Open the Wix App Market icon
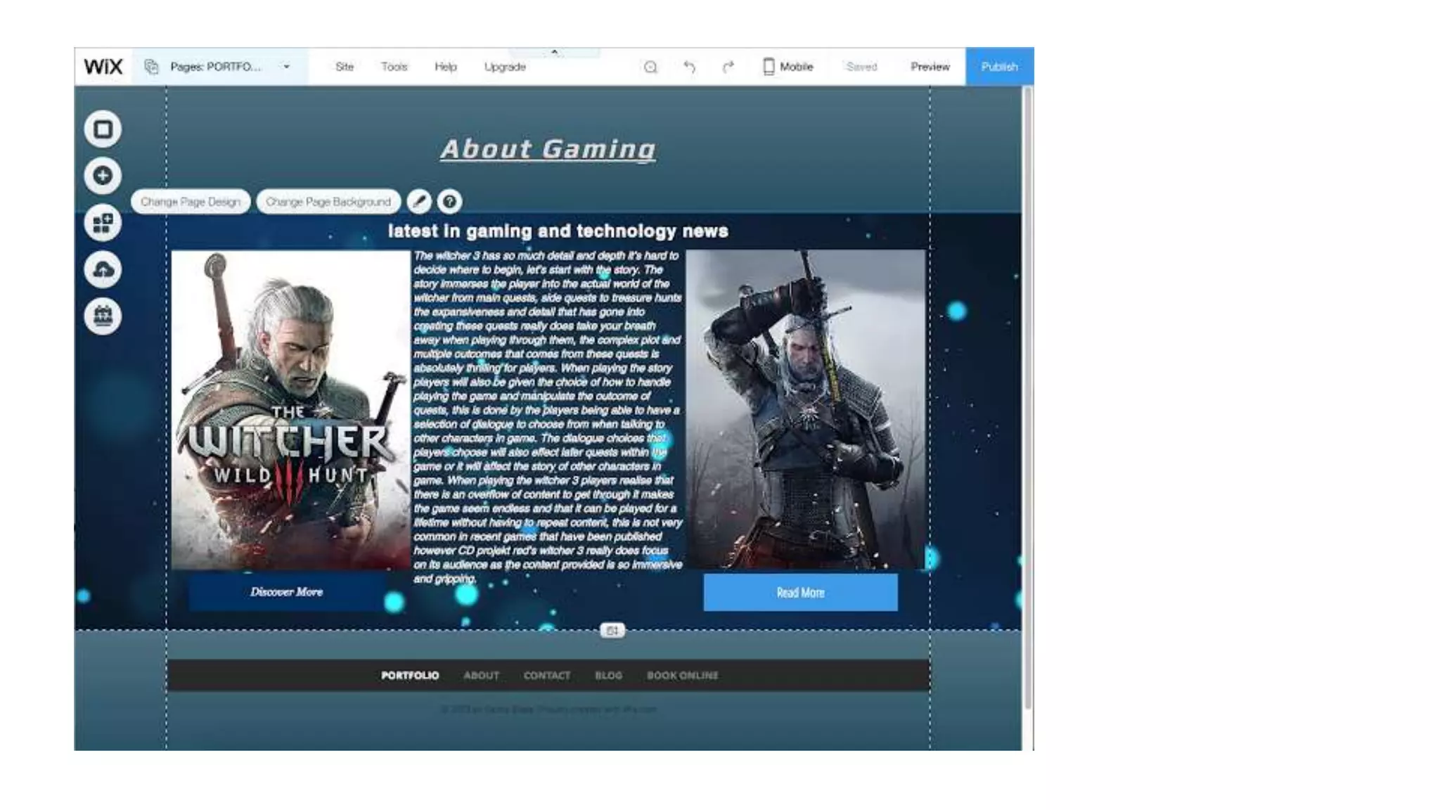Image resolution: width=1440 pixels, height=810 pixels. point(103,223)
